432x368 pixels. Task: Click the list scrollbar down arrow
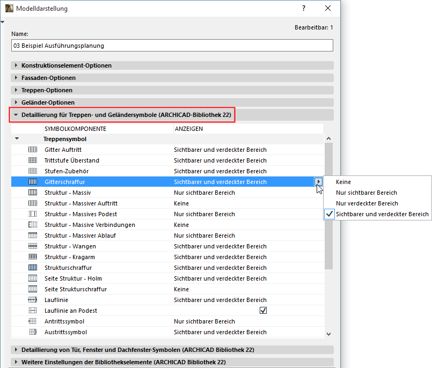click(328, 334)
